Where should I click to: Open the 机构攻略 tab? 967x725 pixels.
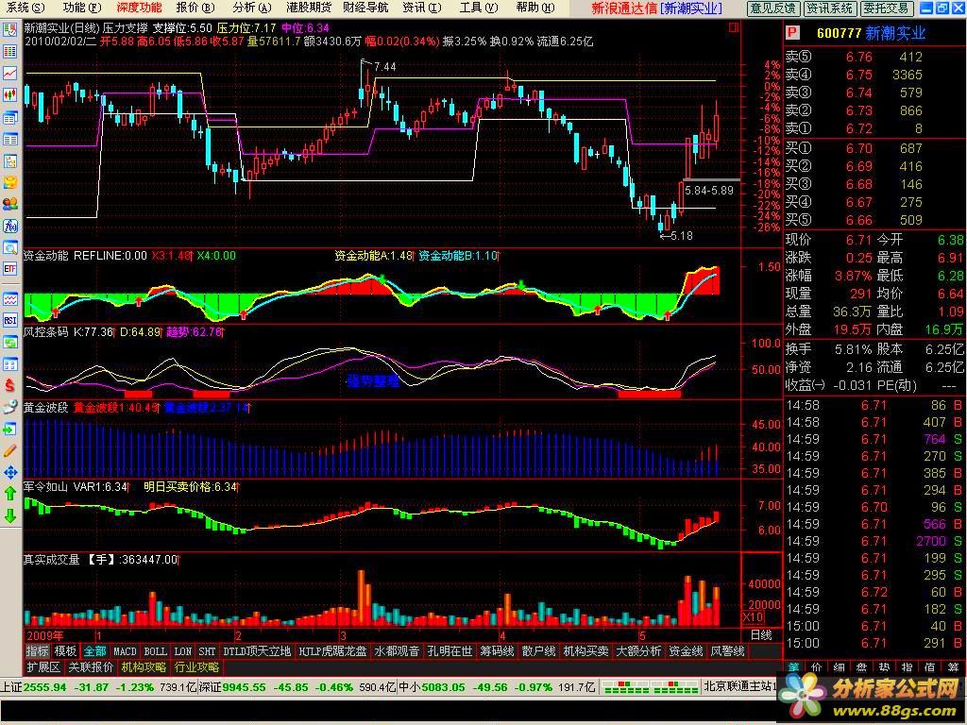(144, 667)
